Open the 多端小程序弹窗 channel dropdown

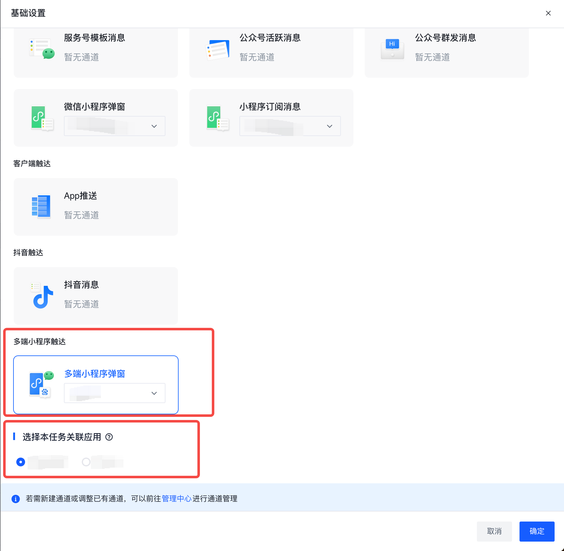(x=115, y=393)
